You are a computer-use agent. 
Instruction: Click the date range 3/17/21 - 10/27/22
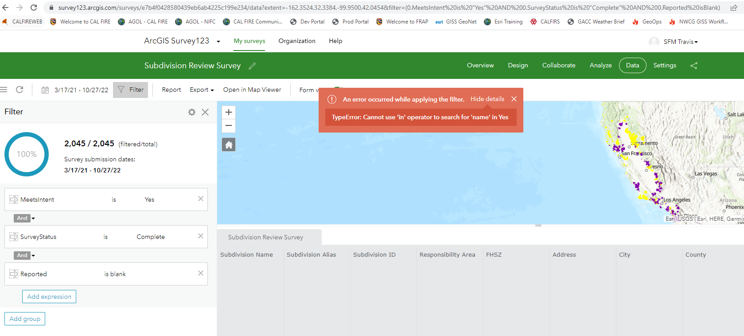[82, 90]
